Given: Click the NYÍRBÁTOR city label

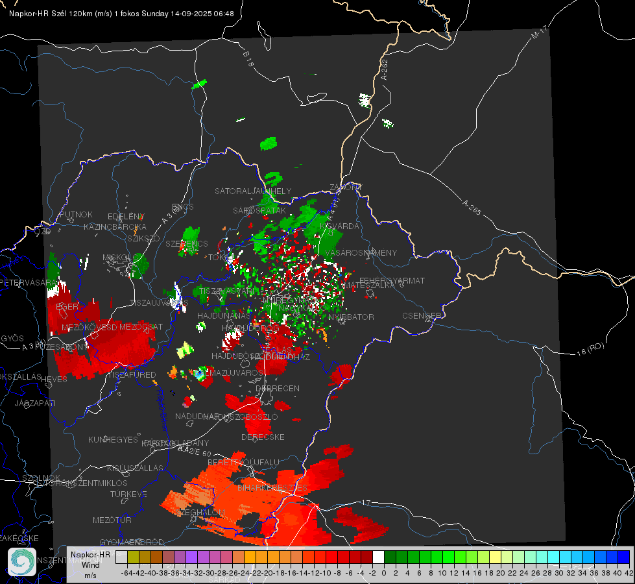Looking at the screenshot, I should (351, 317).
